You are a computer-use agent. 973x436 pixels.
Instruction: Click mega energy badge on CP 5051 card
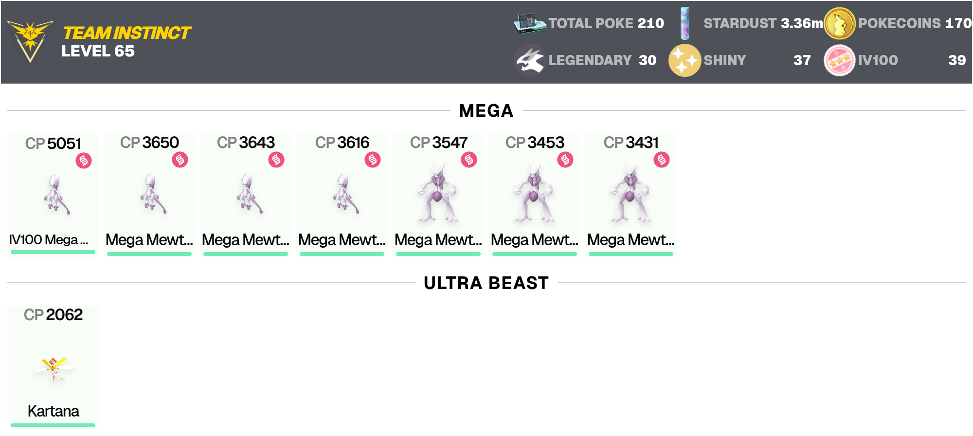click(84, 161)
